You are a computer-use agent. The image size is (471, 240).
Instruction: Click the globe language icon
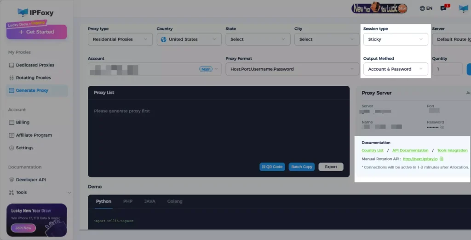[x=422, y=8]
